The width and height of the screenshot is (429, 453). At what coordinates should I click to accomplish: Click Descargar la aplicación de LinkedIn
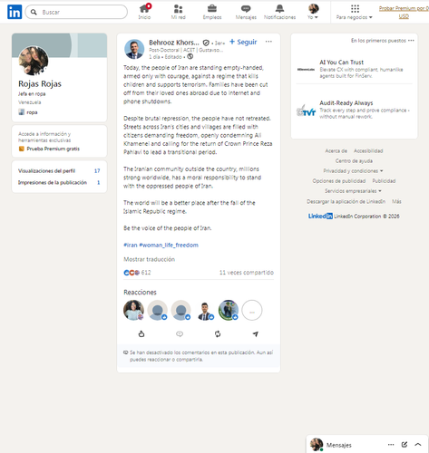[346, 201]
